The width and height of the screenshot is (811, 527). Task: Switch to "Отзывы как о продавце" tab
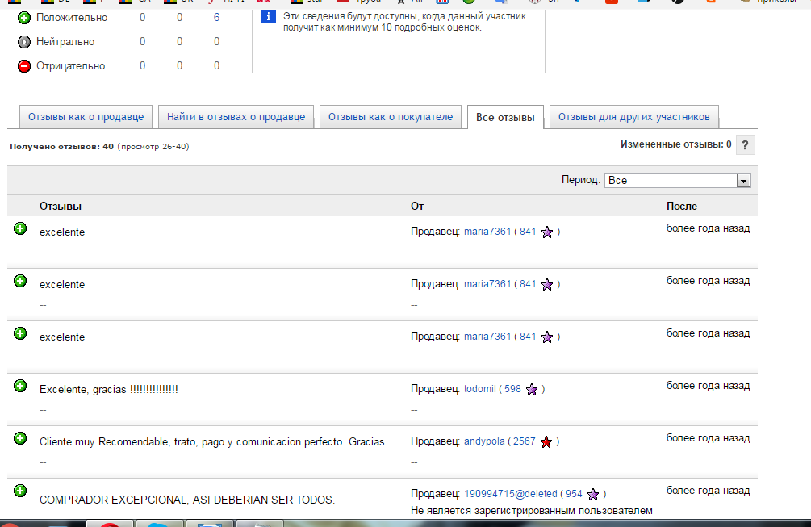[86, 117]
